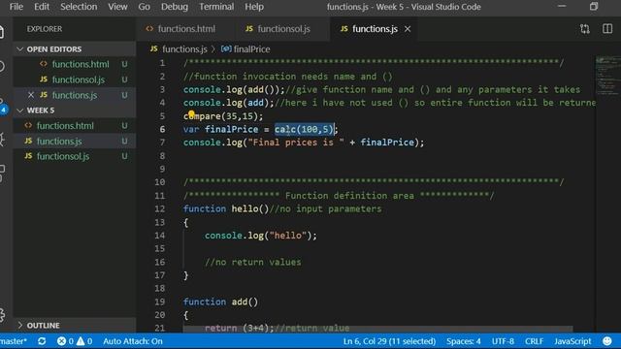621x349 pixels.
Task: Click master branch in status bar
Action: pyautogui.click(x=14, y=341)
